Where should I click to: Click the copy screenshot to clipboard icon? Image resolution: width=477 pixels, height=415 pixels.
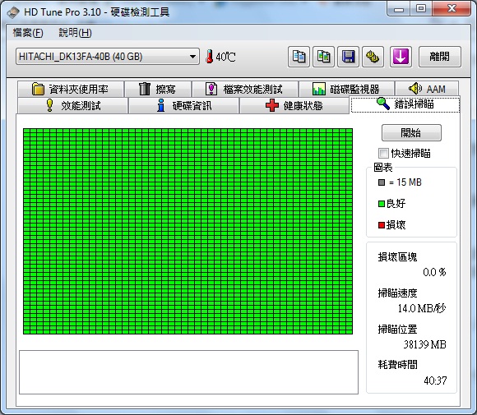pos(324,57)
